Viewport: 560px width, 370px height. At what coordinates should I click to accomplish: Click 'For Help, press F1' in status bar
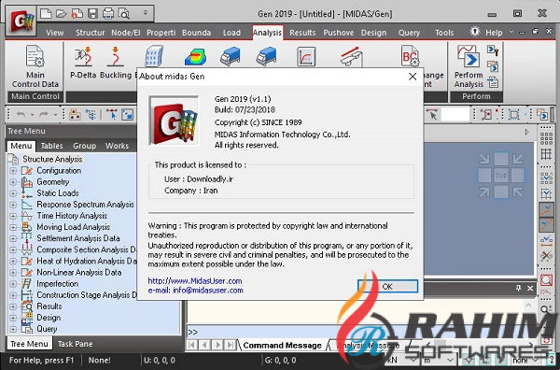pyautogui.click(x=42, y=360)
